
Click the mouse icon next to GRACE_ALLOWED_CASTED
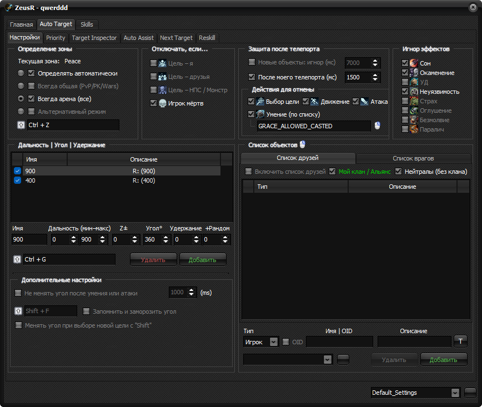pos(377,125)
